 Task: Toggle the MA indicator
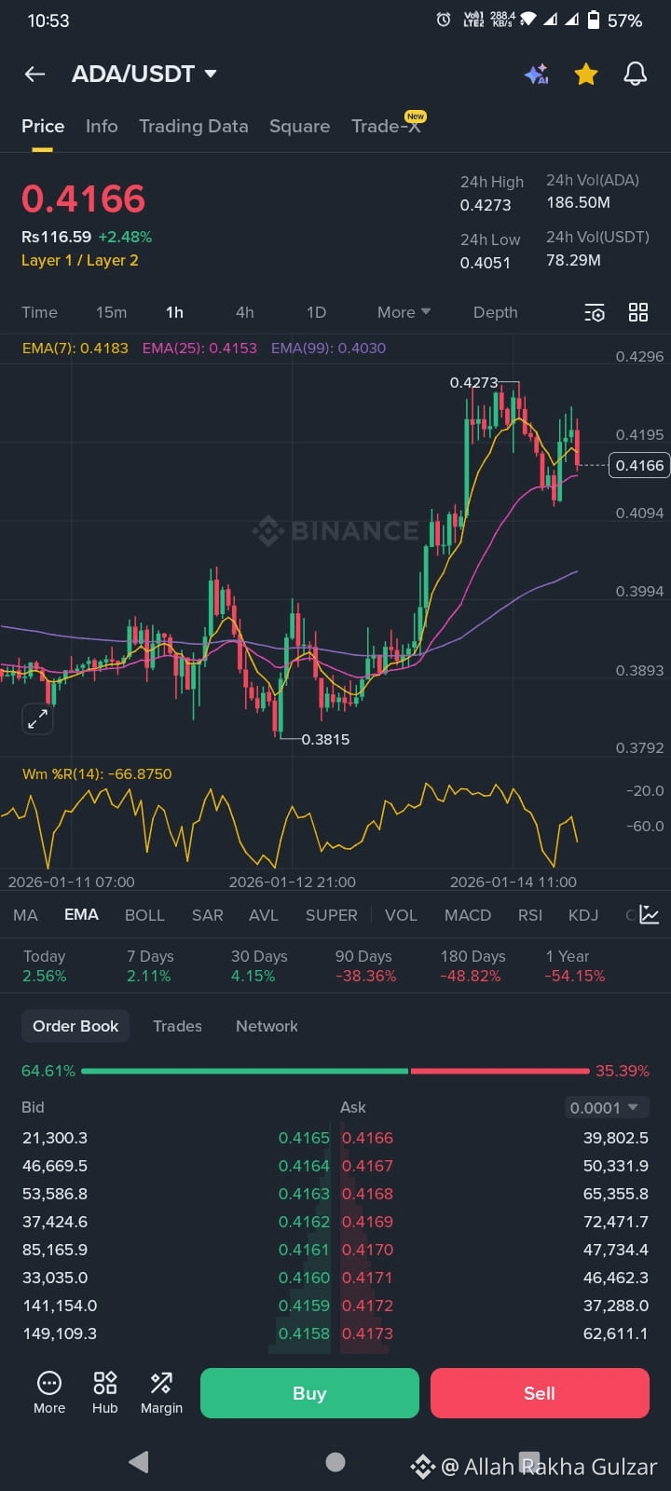(25, 915)
